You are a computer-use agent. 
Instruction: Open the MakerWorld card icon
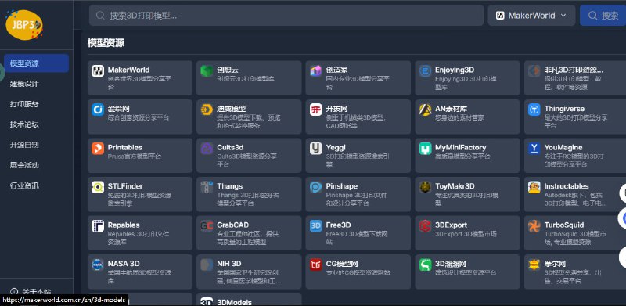[97, 71]
